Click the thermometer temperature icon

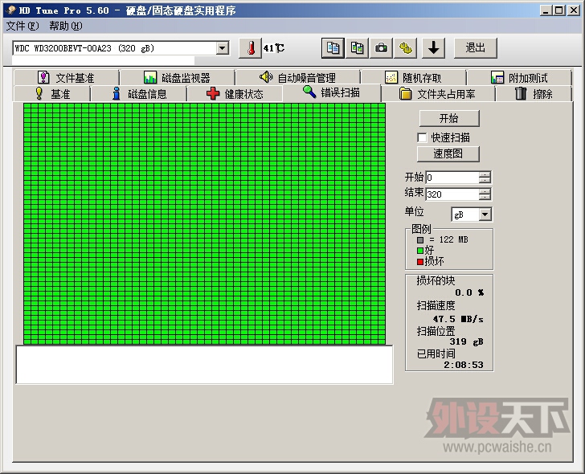pos(251,48)
